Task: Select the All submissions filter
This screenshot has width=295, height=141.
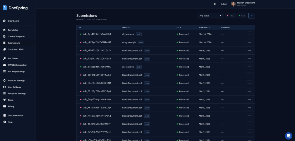Action: tap(252, 16)
